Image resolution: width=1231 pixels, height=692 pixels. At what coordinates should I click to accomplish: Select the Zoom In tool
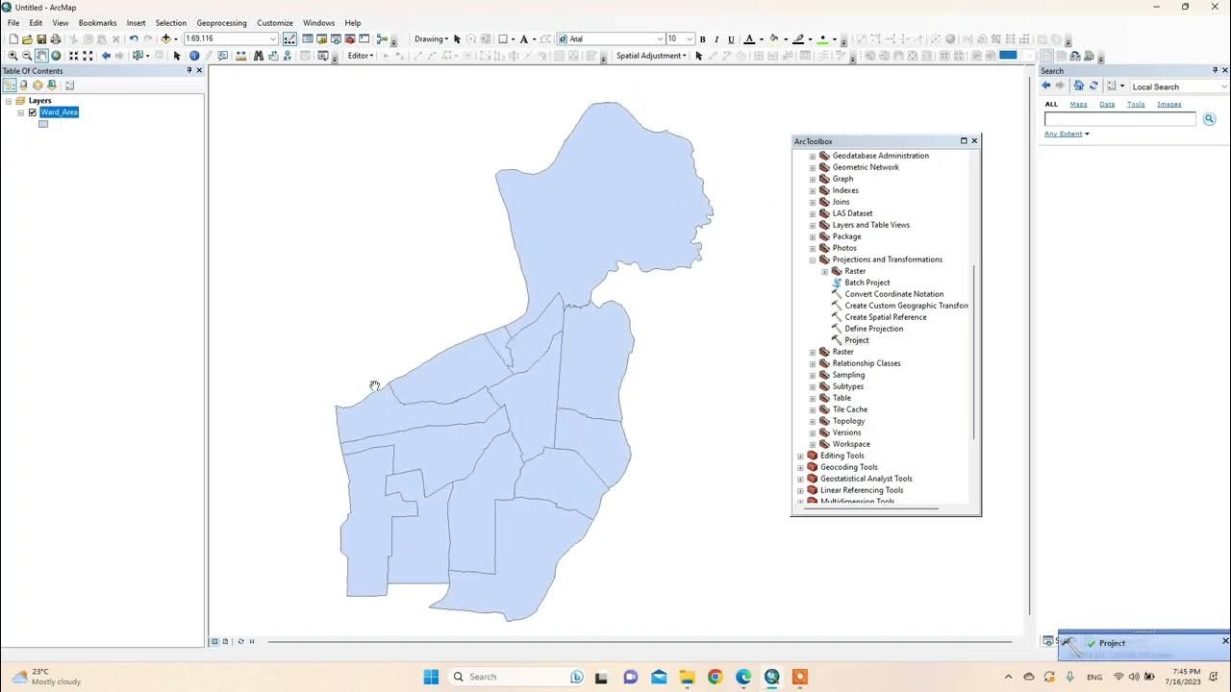tap(13, 56)
